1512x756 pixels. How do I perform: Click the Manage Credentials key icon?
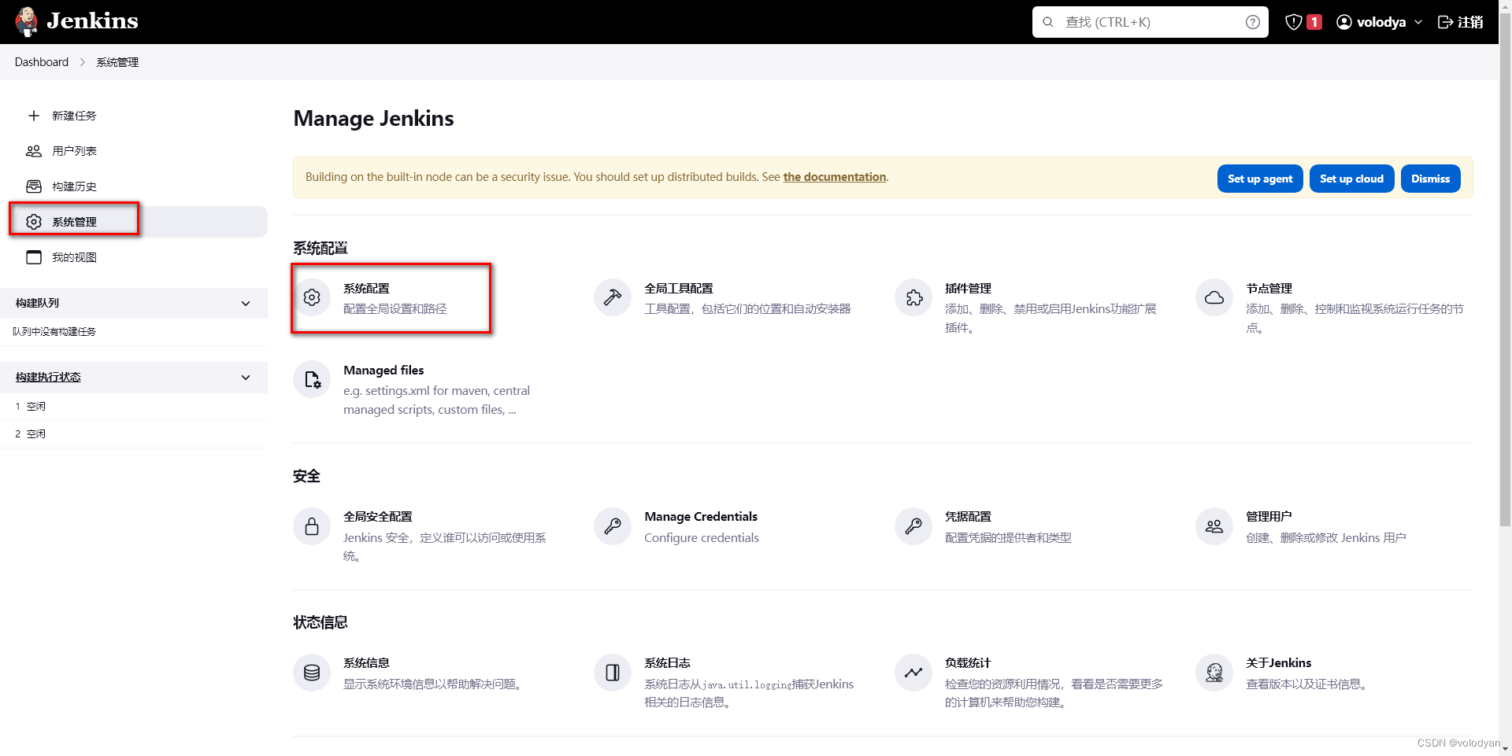click(613, 526)
